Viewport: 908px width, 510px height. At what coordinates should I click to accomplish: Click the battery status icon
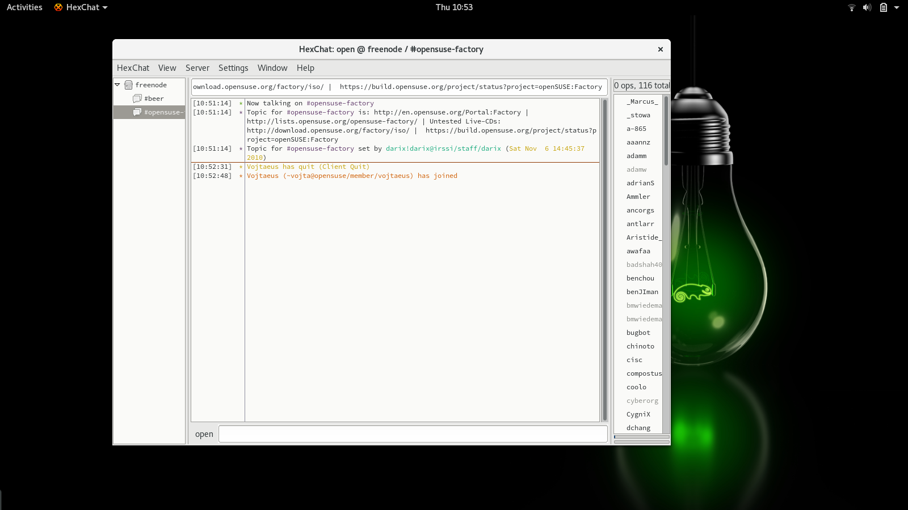coord(883,7)
